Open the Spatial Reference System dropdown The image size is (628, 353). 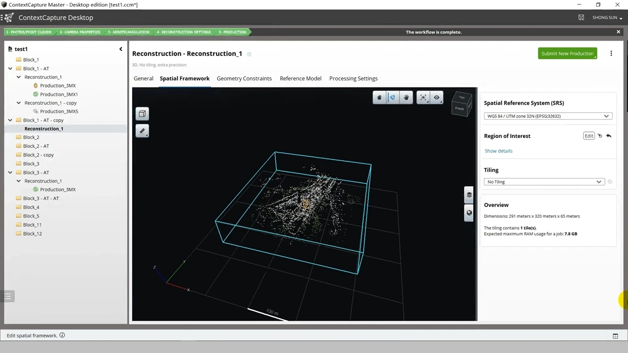click(x=548, y=117)
